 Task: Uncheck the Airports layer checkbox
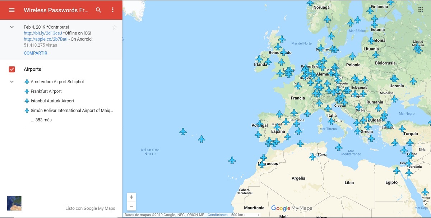[12, 69]
